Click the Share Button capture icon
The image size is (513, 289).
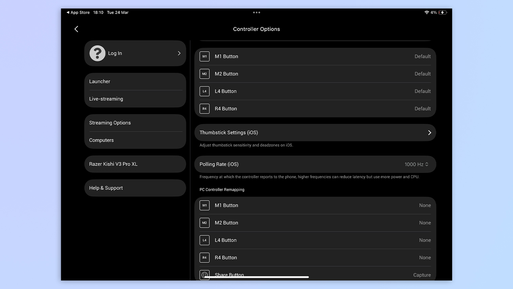(x=205, y=275)
